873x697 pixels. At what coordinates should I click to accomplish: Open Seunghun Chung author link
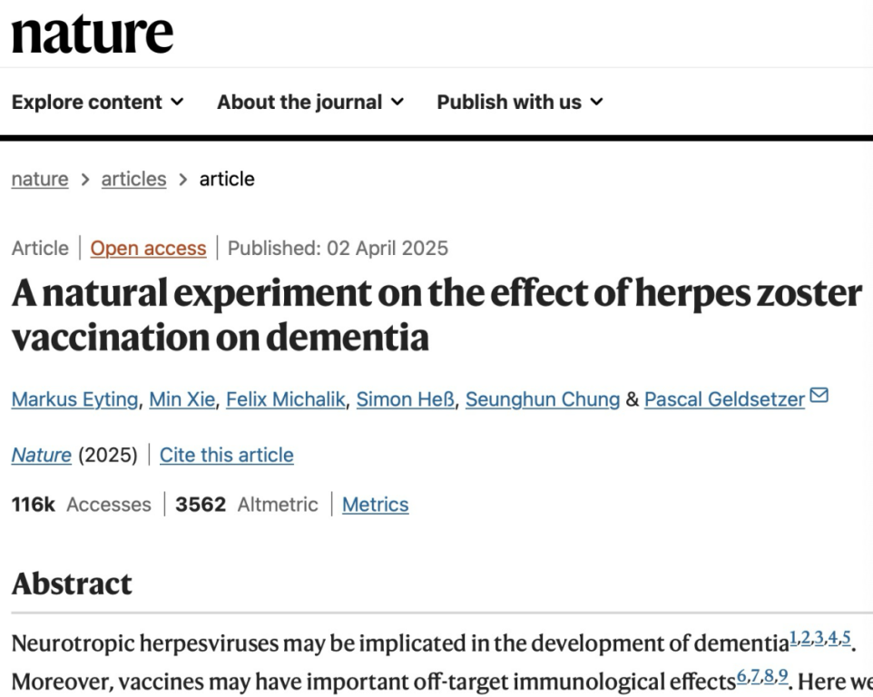coord(543,399)
